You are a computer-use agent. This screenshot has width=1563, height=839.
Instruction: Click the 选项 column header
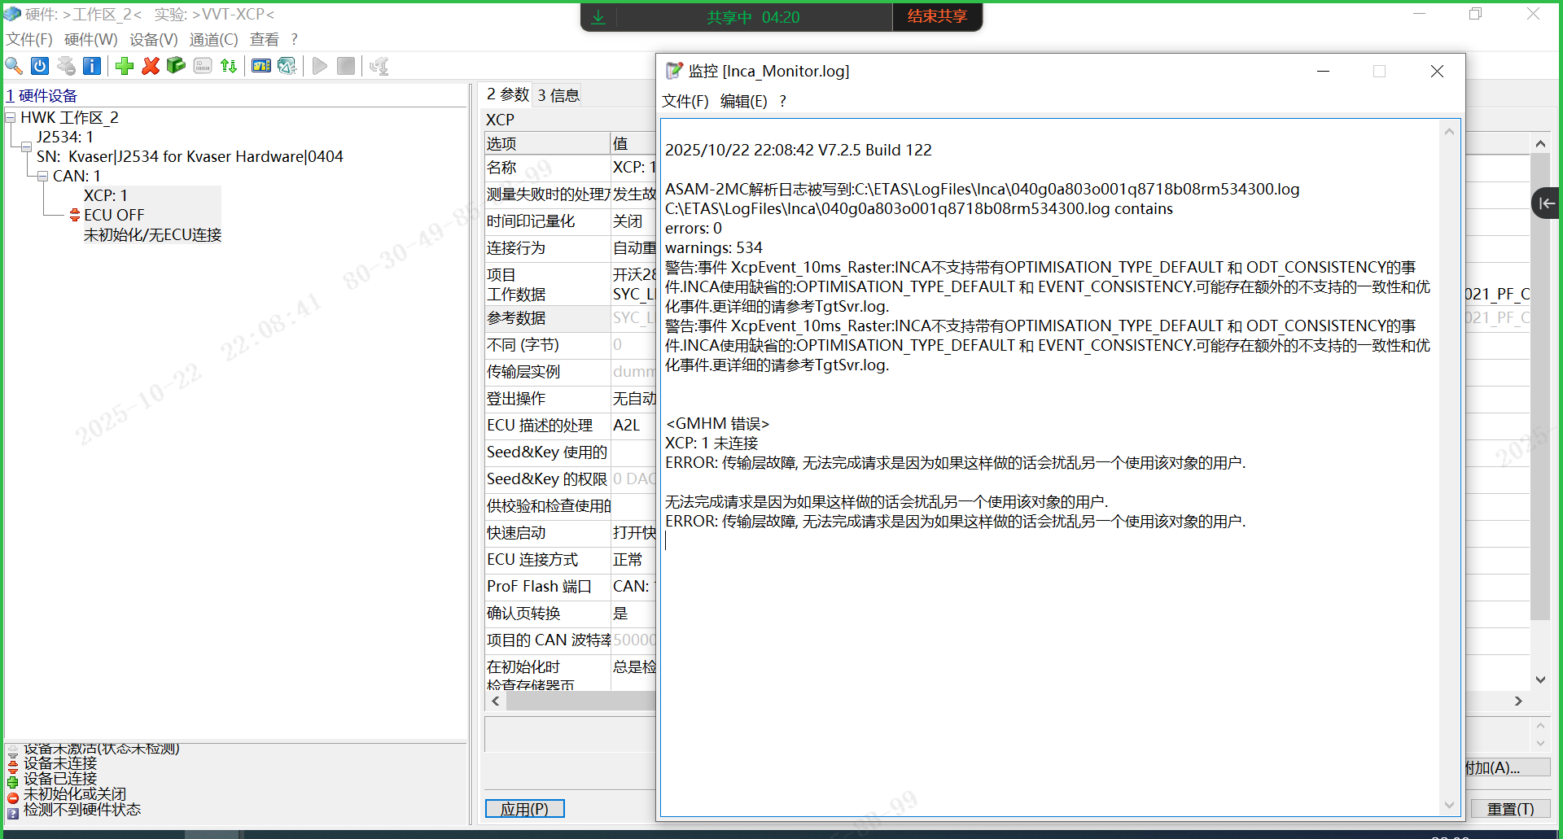pos(547,143)
